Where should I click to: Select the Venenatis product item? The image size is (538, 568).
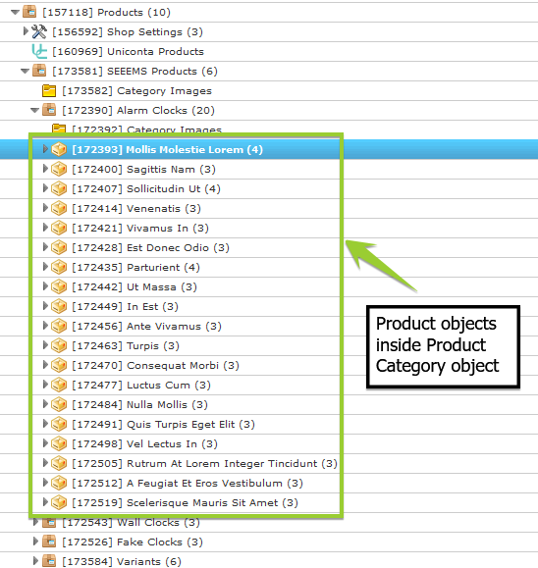[136, 209]
